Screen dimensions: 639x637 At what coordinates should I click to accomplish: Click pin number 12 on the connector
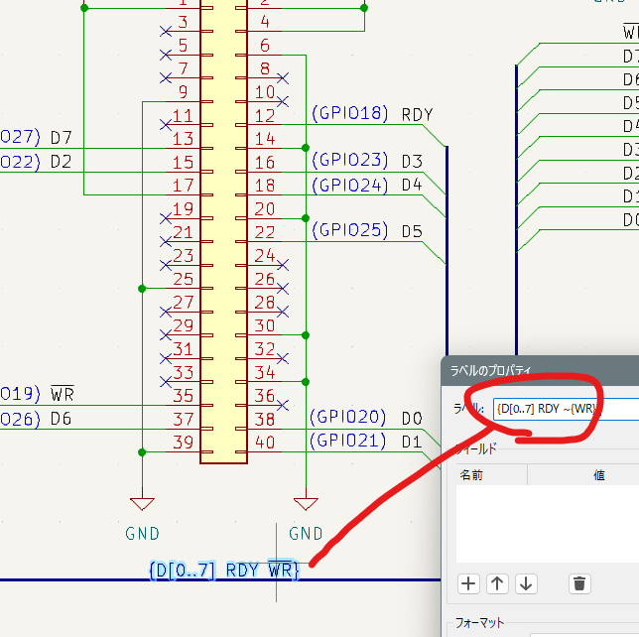tap(265, 116)
